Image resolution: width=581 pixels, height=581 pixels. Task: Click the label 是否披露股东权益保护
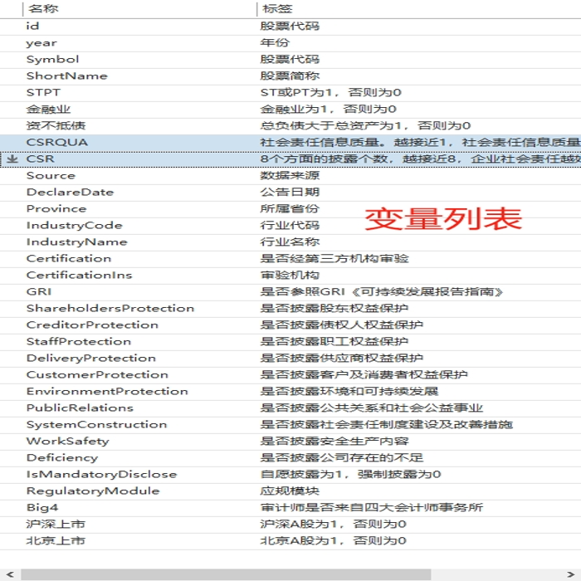pos(334,308)
